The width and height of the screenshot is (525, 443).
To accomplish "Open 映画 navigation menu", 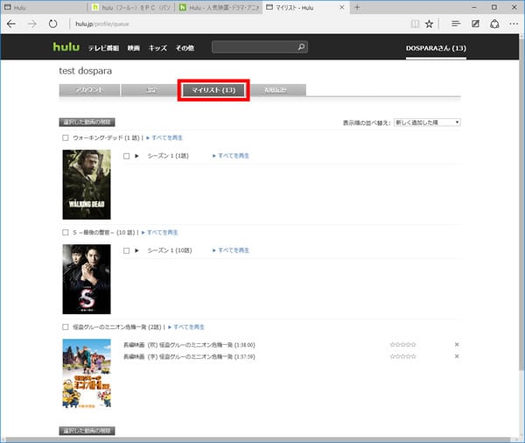I will [133, 48].
